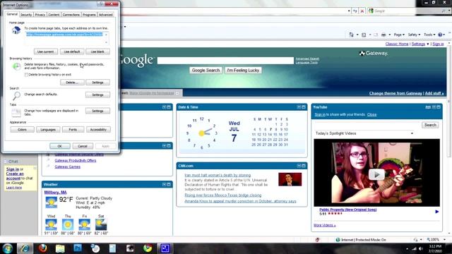The height and width of the screenshot is (254, 452).
Task: Open the zoom level 100% dropdown
Action: click(444, 240)
